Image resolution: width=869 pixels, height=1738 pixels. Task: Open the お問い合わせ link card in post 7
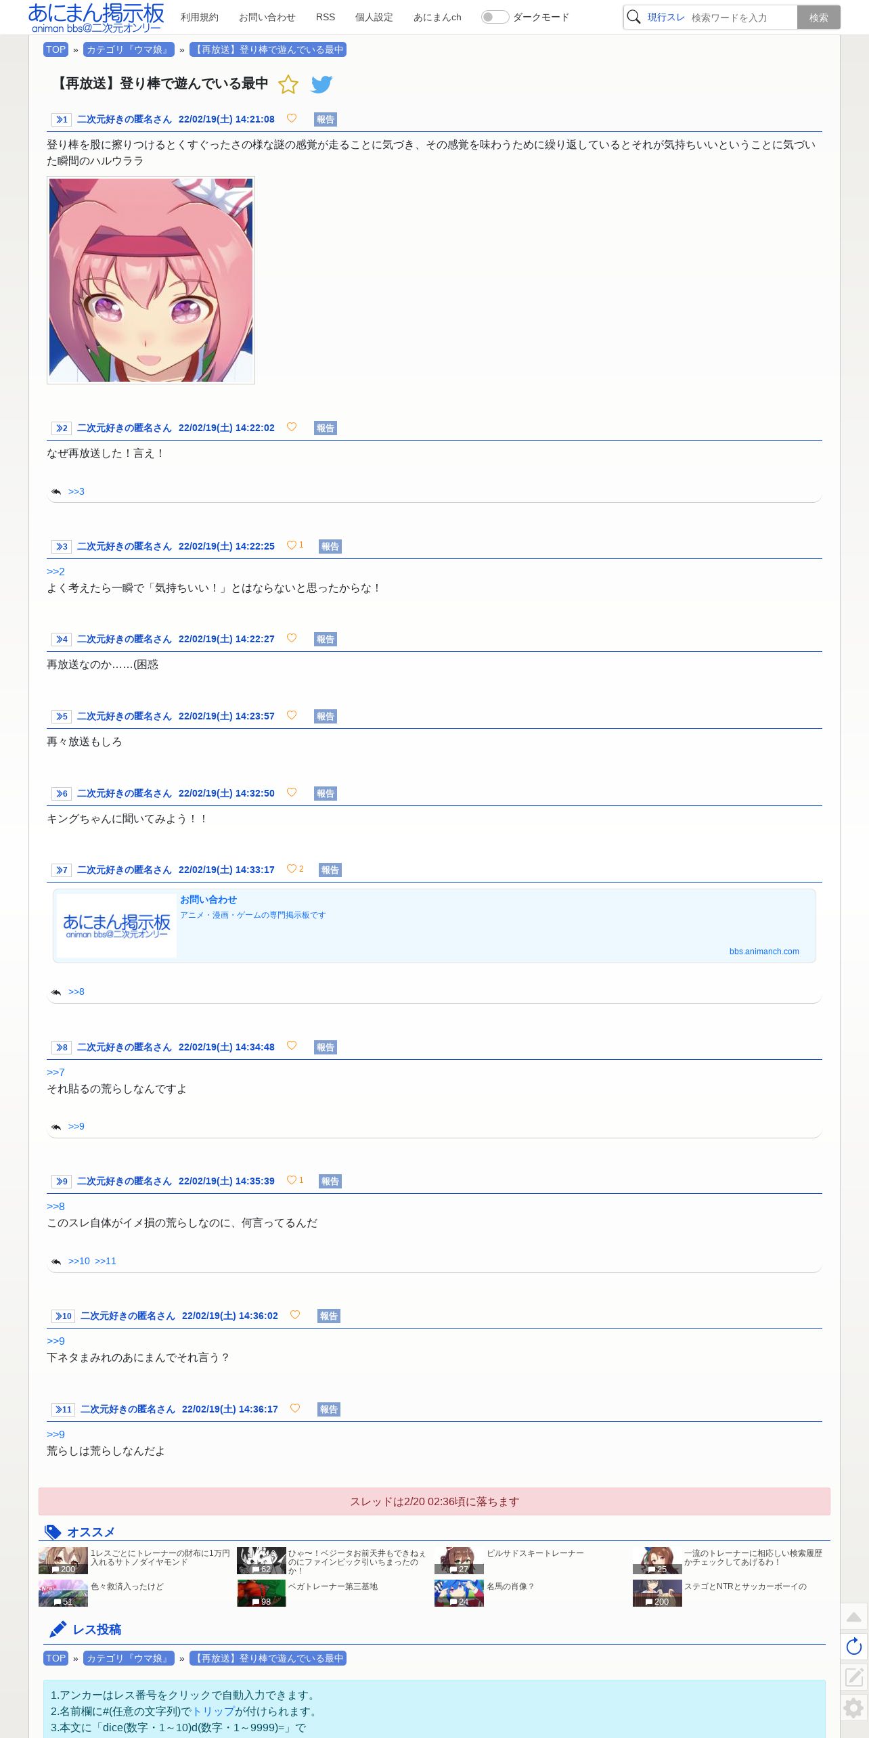(435, 926)
